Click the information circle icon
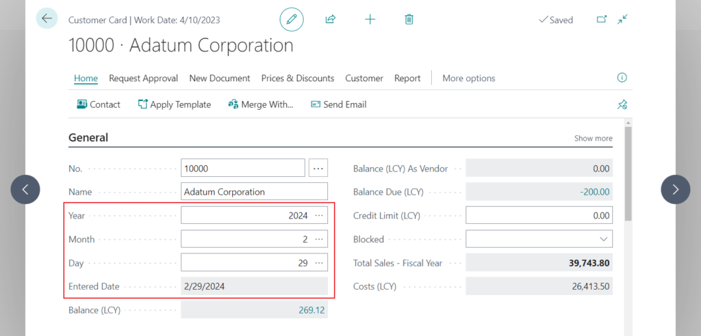The height and width of the screenshot is (336, 701). coord(622,78)
